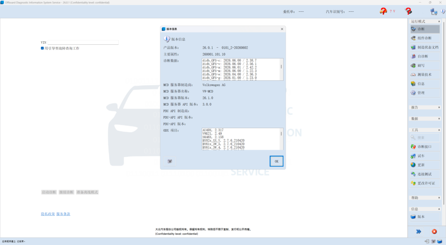Open 版本 version info entry
The image size is (446, 245).
pos(425,217)
